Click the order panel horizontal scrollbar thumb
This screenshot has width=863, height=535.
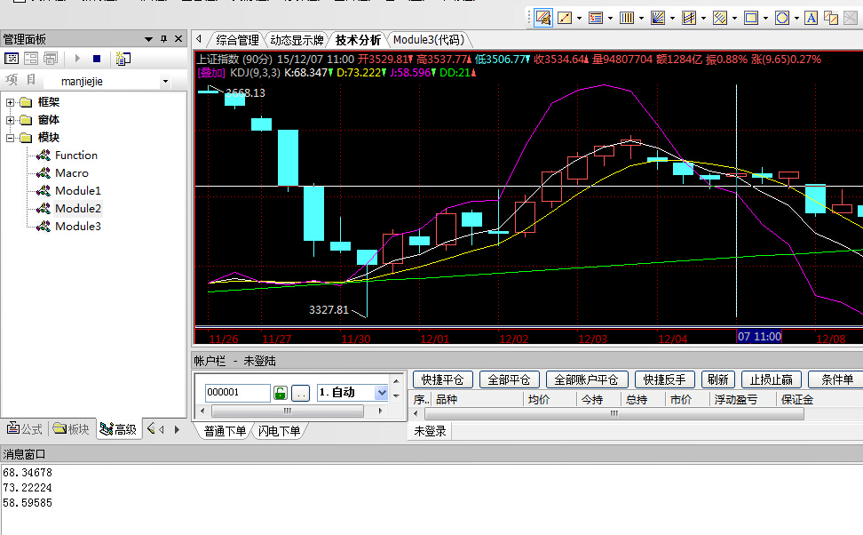pos(288,411)
